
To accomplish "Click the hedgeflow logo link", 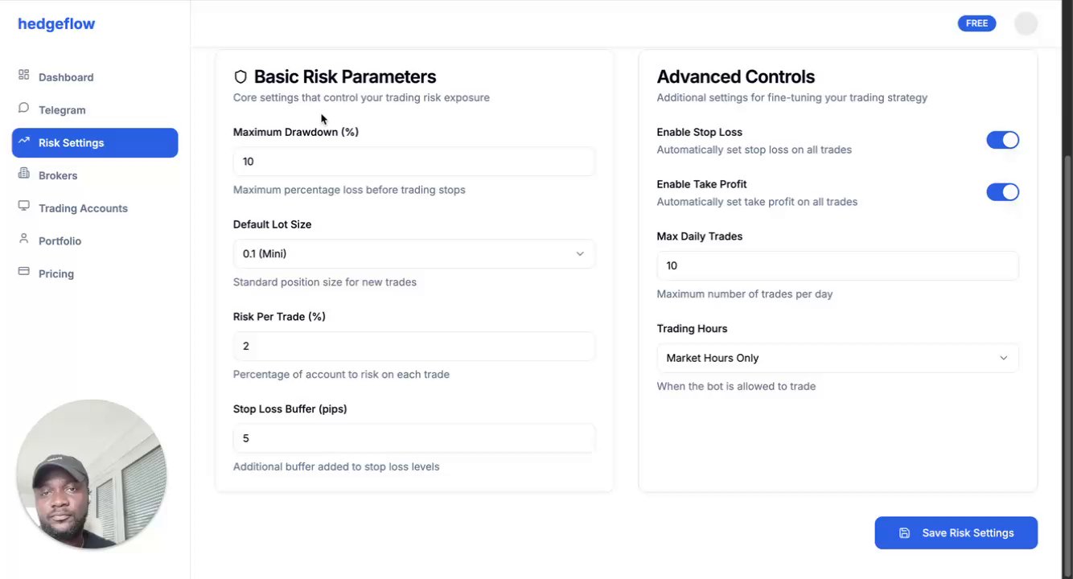I will (56, 24).
